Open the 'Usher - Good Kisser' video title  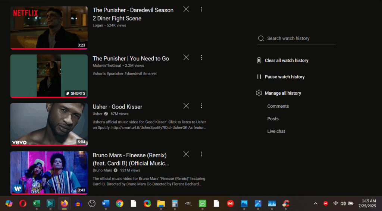pos(118,107)
